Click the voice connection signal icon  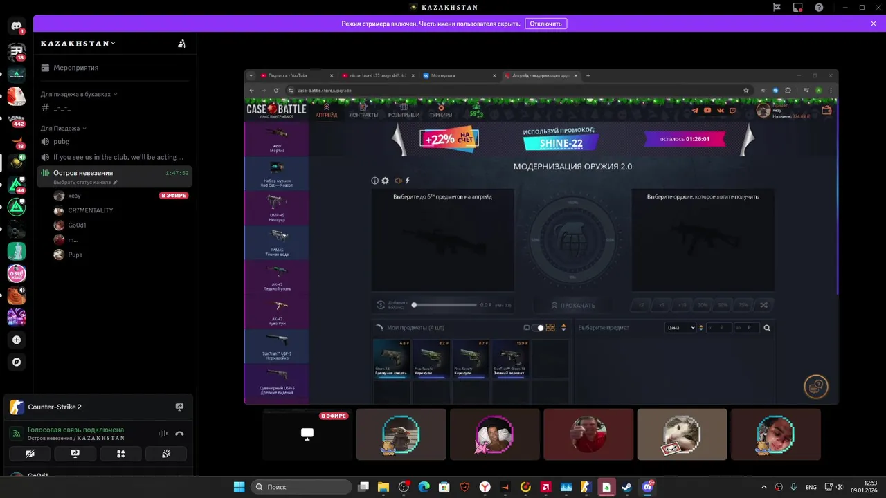point(17,434)
